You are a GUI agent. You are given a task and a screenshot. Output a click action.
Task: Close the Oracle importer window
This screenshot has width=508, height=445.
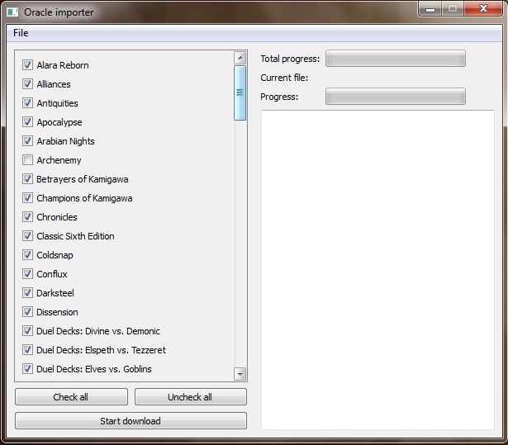point(483,9)
